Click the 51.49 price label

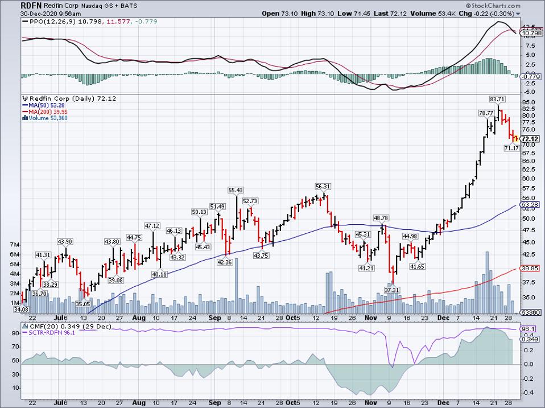pos(217,207)
